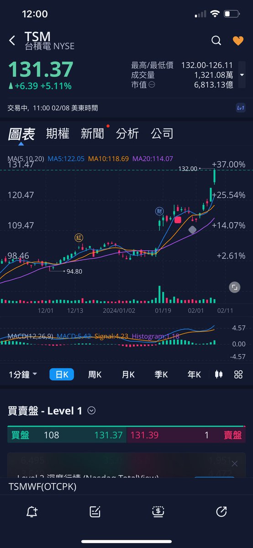The height and width of the screenshot is (548, 253).
Task: Open the TSMWF(OTCPK) related ticker
Action: pyautogui.click(x=42, y=487)
